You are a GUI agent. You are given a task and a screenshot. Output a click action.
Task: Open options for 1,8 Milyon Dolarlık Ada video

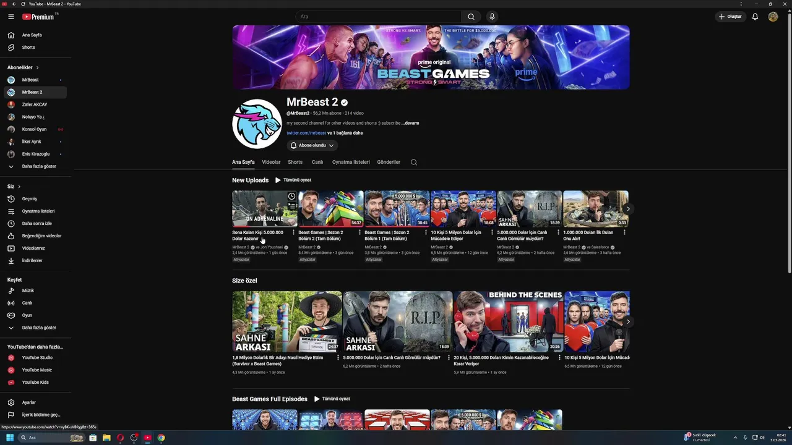[x=338, y=358]
